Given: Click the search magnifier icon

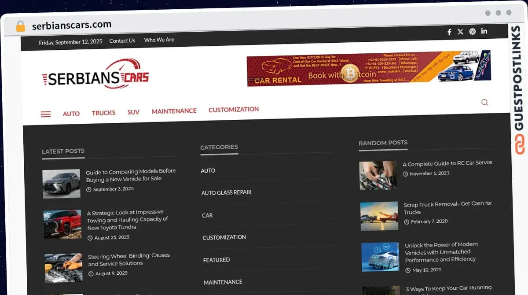Looking at the screenshot, I should (x=484, y=102).
